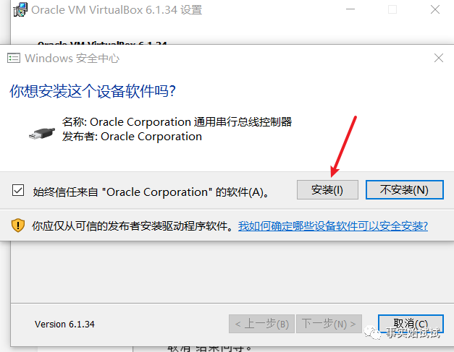Click the Windows 安全中心 title bar text

pyautogui.click(x=72, y=59)
